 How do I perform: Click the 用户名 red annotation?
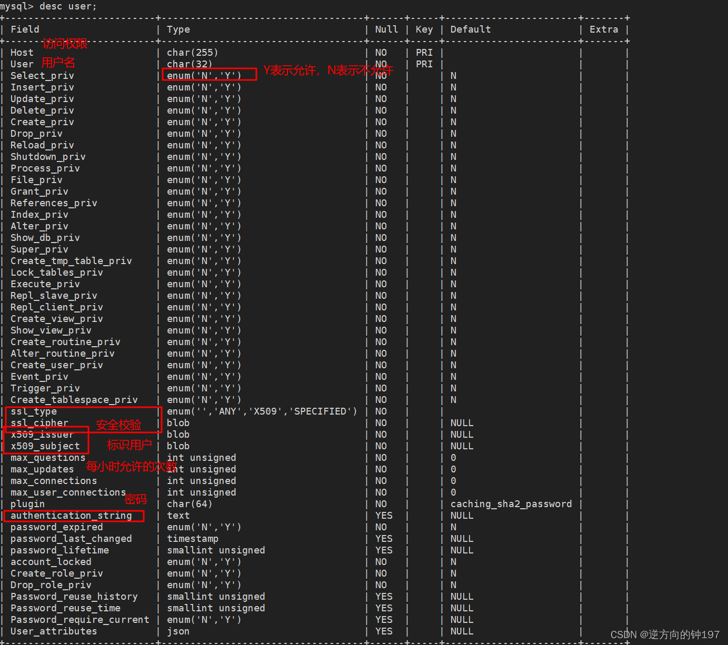coord(58,63)
